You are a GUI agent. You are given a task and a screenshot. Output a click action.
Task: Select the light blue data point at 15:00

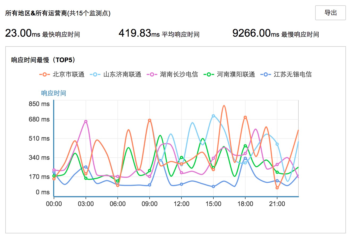[213, 116]
